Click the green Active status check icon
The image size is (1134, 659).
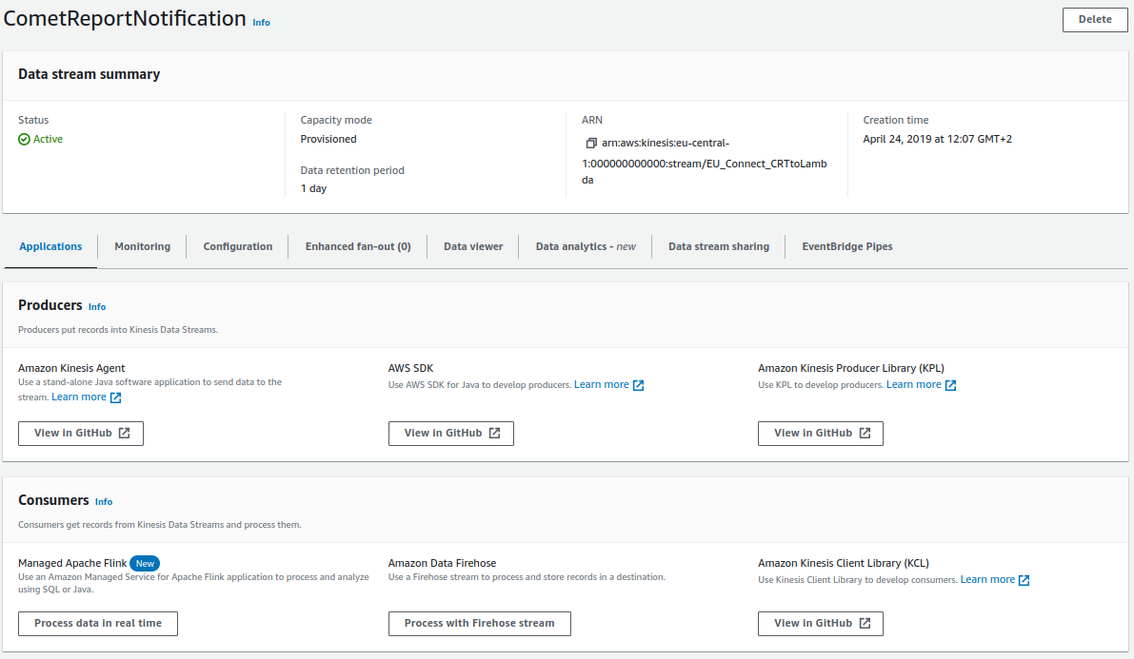(24, 140)
